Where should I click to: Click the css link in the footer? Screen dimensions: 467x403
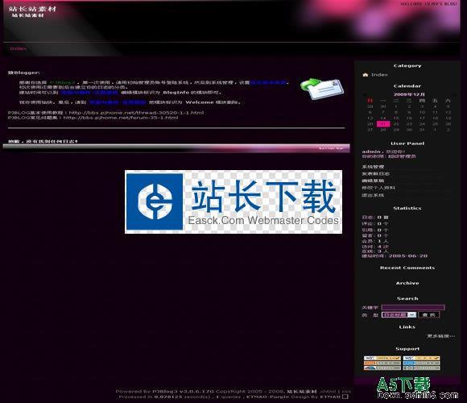click(346, 392)
